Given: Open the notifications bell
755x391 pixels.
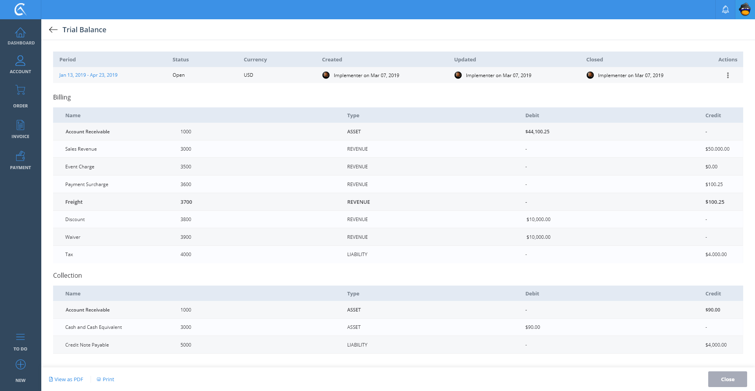Looking at the screenshot, I should (x=725, y=9).
